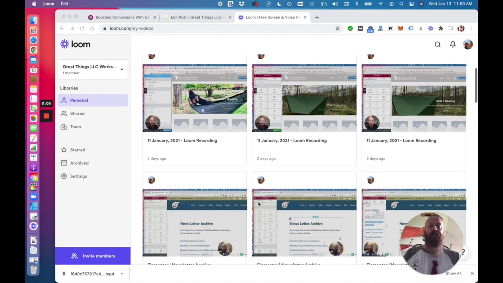Click the Loom search magnifier icon

click(437, 44)
